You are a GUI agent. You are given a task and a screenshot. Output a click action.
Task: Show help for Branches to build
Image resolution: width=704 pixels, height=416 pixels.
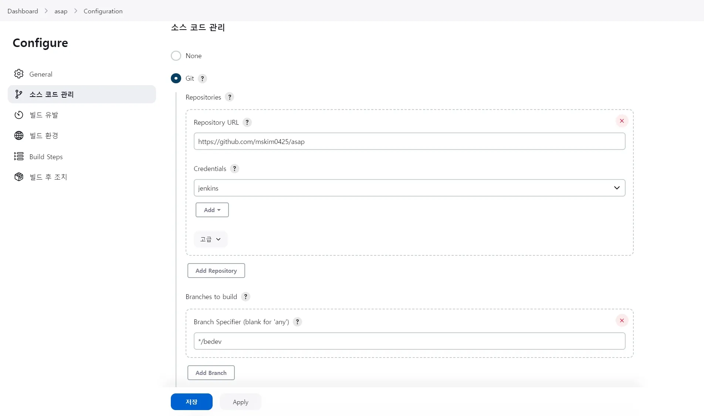click(246, 297)
